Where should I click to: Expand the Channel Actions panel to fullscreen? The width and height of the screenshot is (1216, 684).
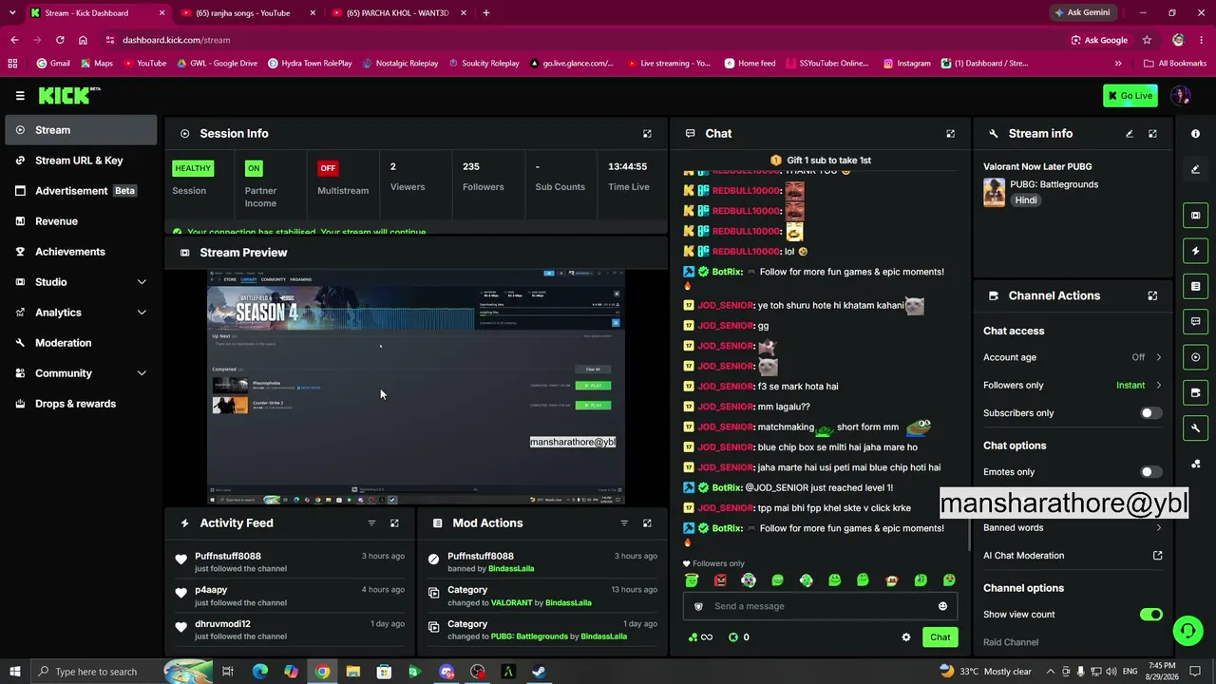(1152, 295)
